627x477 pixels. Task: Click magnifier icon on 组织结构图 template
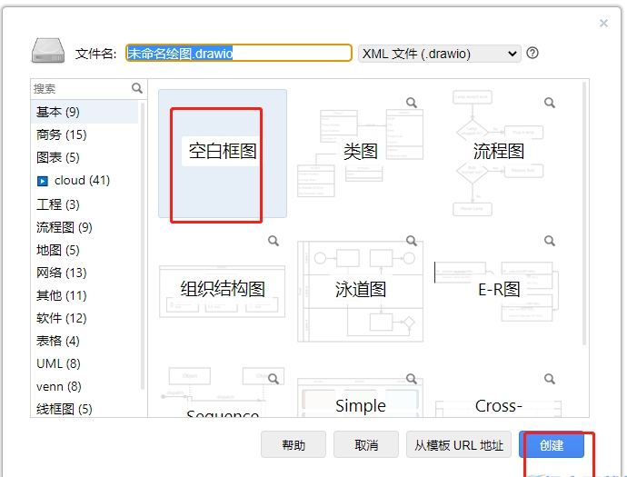pos(273,241)
